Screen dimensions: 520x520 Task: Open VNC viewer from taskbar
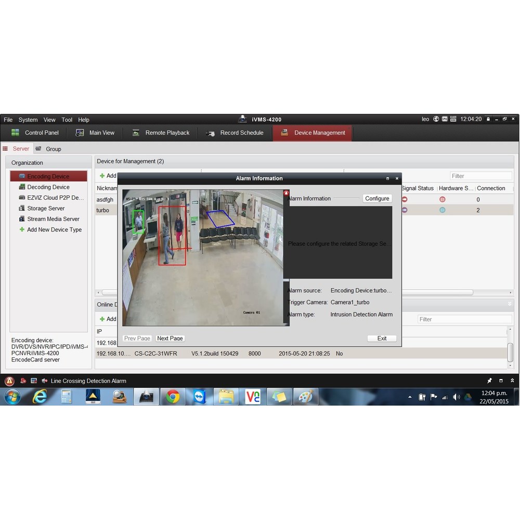pos(253,397)
